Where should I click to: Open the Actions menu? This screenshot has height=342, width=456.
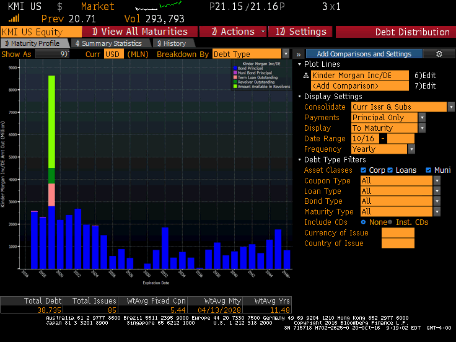click(233, 32)
